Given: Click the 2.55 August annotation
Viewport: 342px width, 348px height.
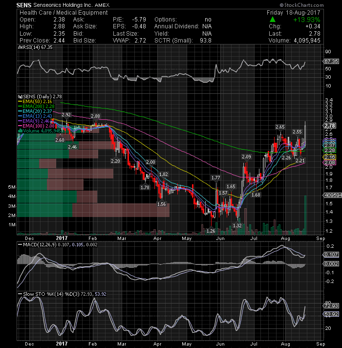Looking at the screenshot, I should 297,131.
